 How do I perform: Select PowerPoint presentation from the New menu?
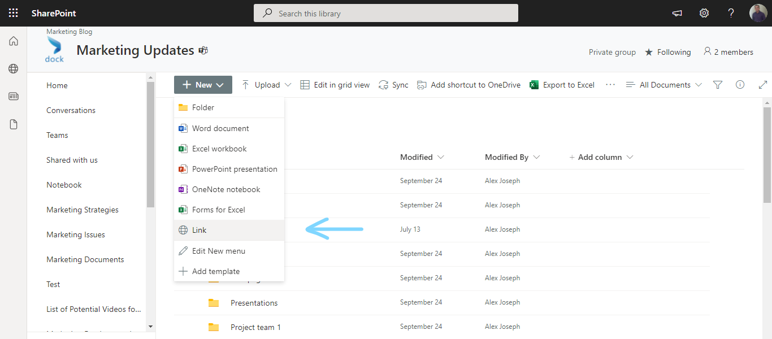tap(235, 169)
